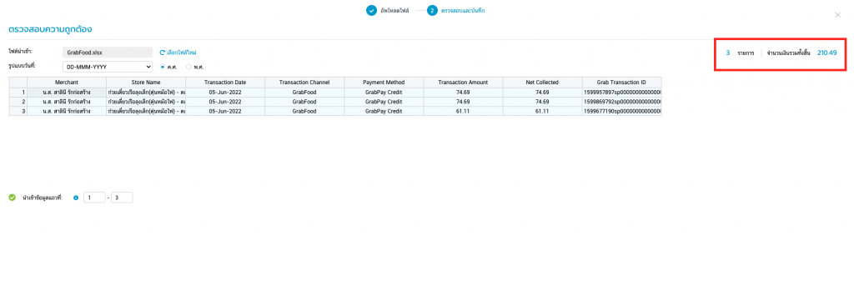Click the starting row input showing 1
854x306 pixels.
click(x=94, y=198)
